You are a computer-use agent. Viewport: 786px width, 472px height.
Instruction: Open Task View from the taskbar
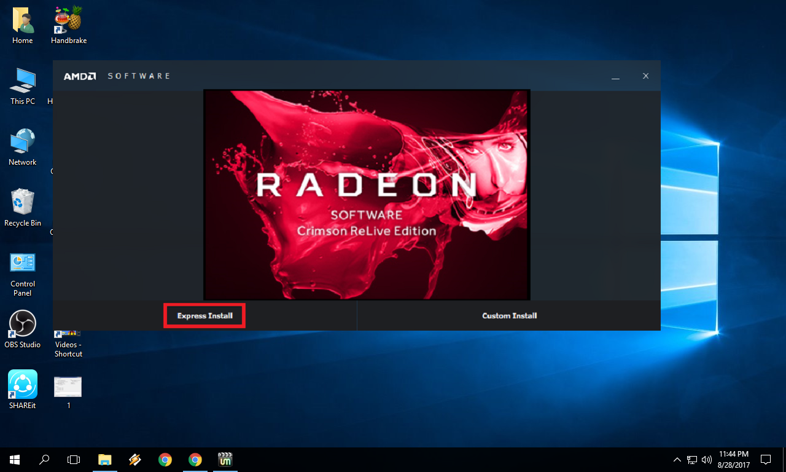[x=74, y=460]
